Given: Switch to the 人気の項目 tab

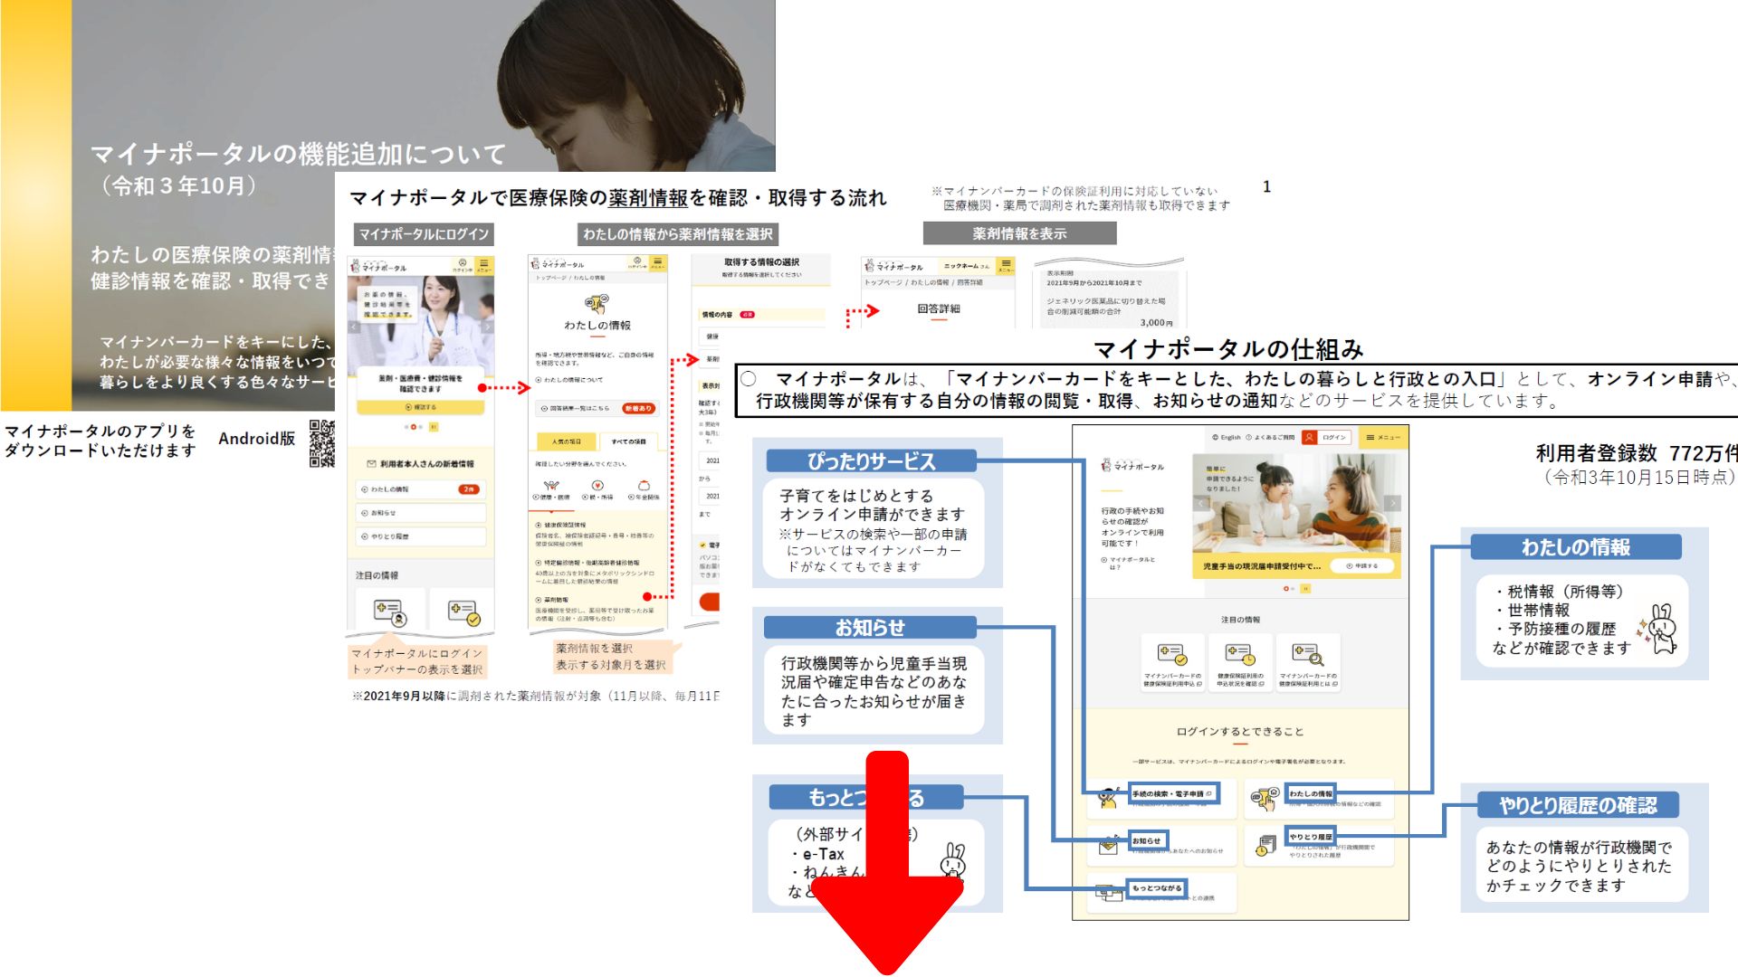Looking at the screenshot, I should (566, 441).
